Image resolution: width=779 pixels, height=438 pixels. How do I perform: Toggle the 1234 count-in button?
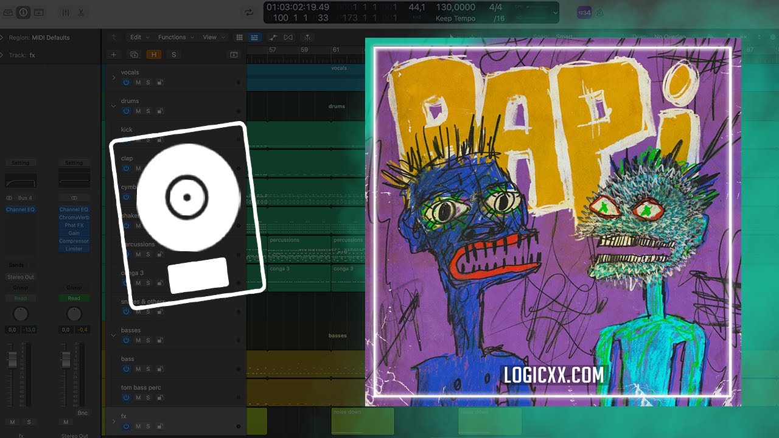[x=584, y=12]
